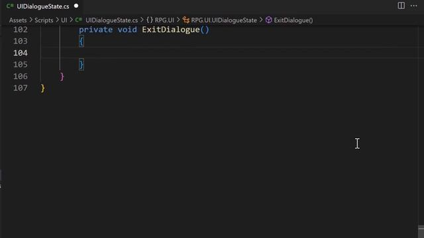Click the namespace braces icon in breadcrumb
The image size is (424, 238).
tap(150, 20)
